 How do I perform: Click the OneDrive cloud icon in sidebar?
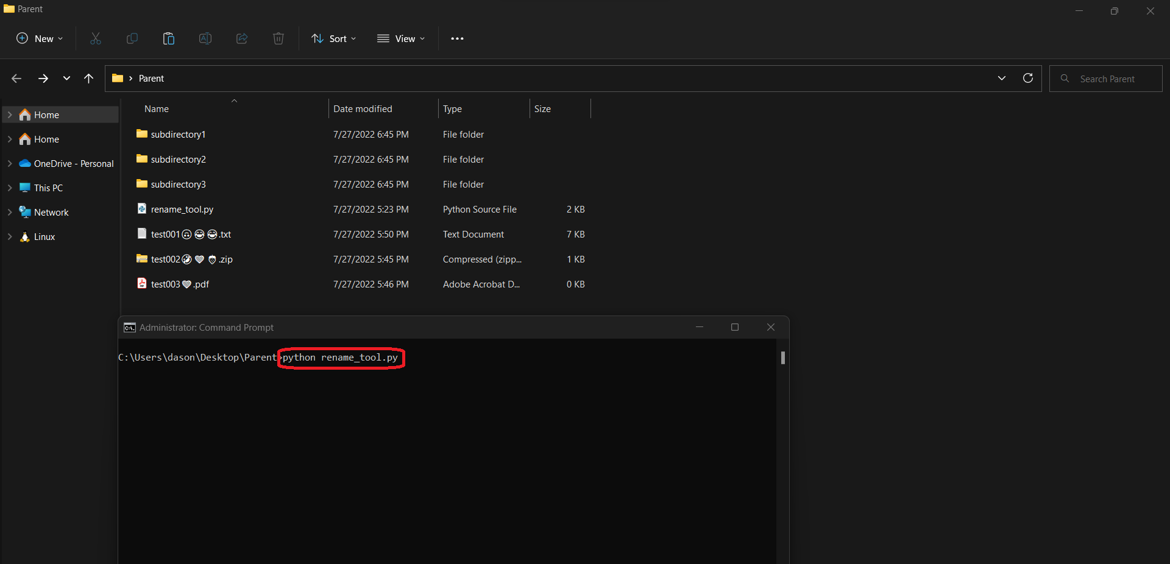point(25,163)
